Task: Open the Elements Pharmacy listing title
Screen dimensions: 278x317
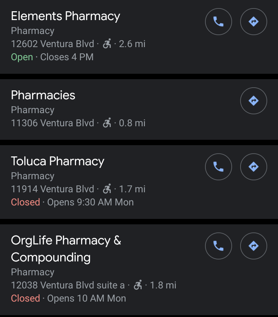Action: (x=65, y=16)
